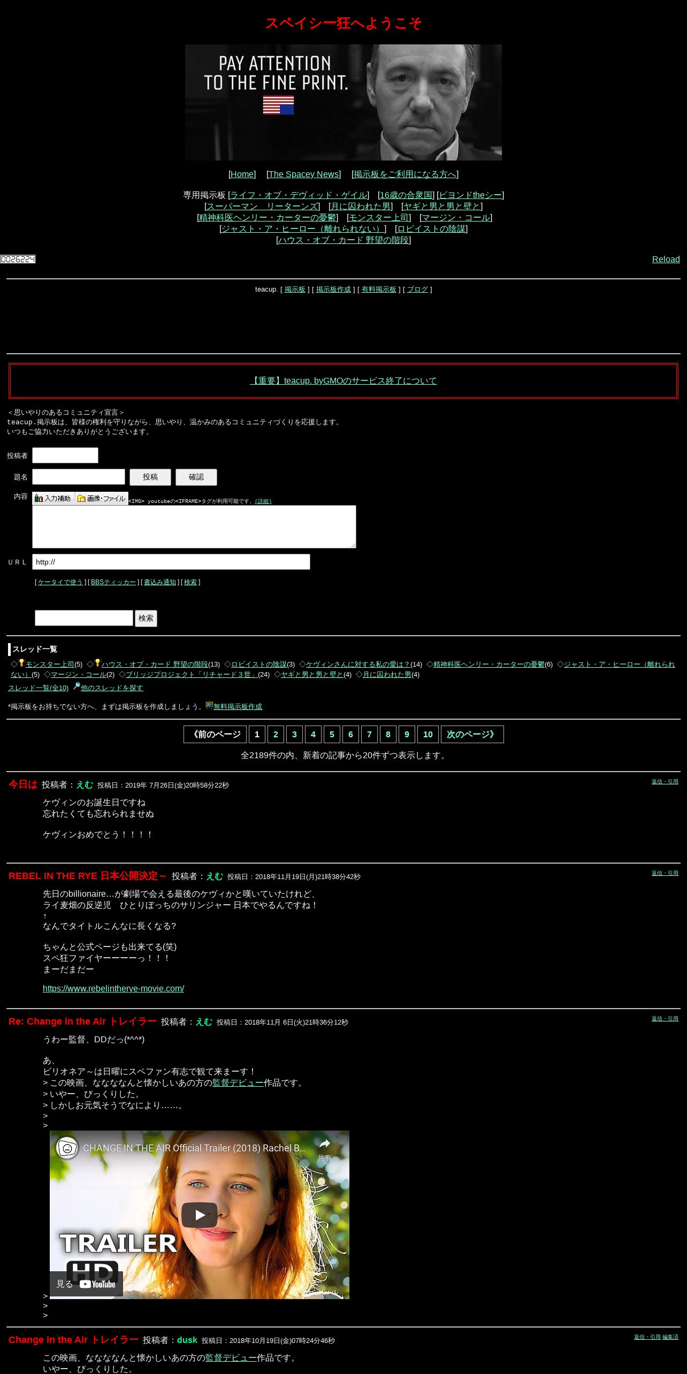Open thread ブリッジプロジェクト「リチャード３世」
The width and height of the screenshot is (687, 1374).
tap(192, 674)
